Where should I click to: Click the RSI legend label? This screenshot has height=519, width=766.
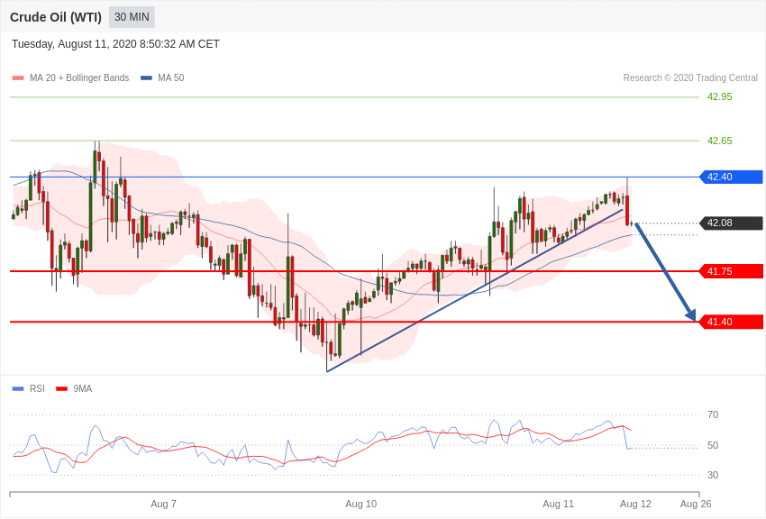[37, 388]
